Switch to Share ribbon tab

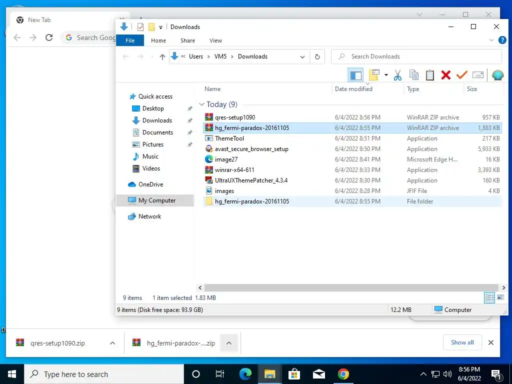pos(188,40)
